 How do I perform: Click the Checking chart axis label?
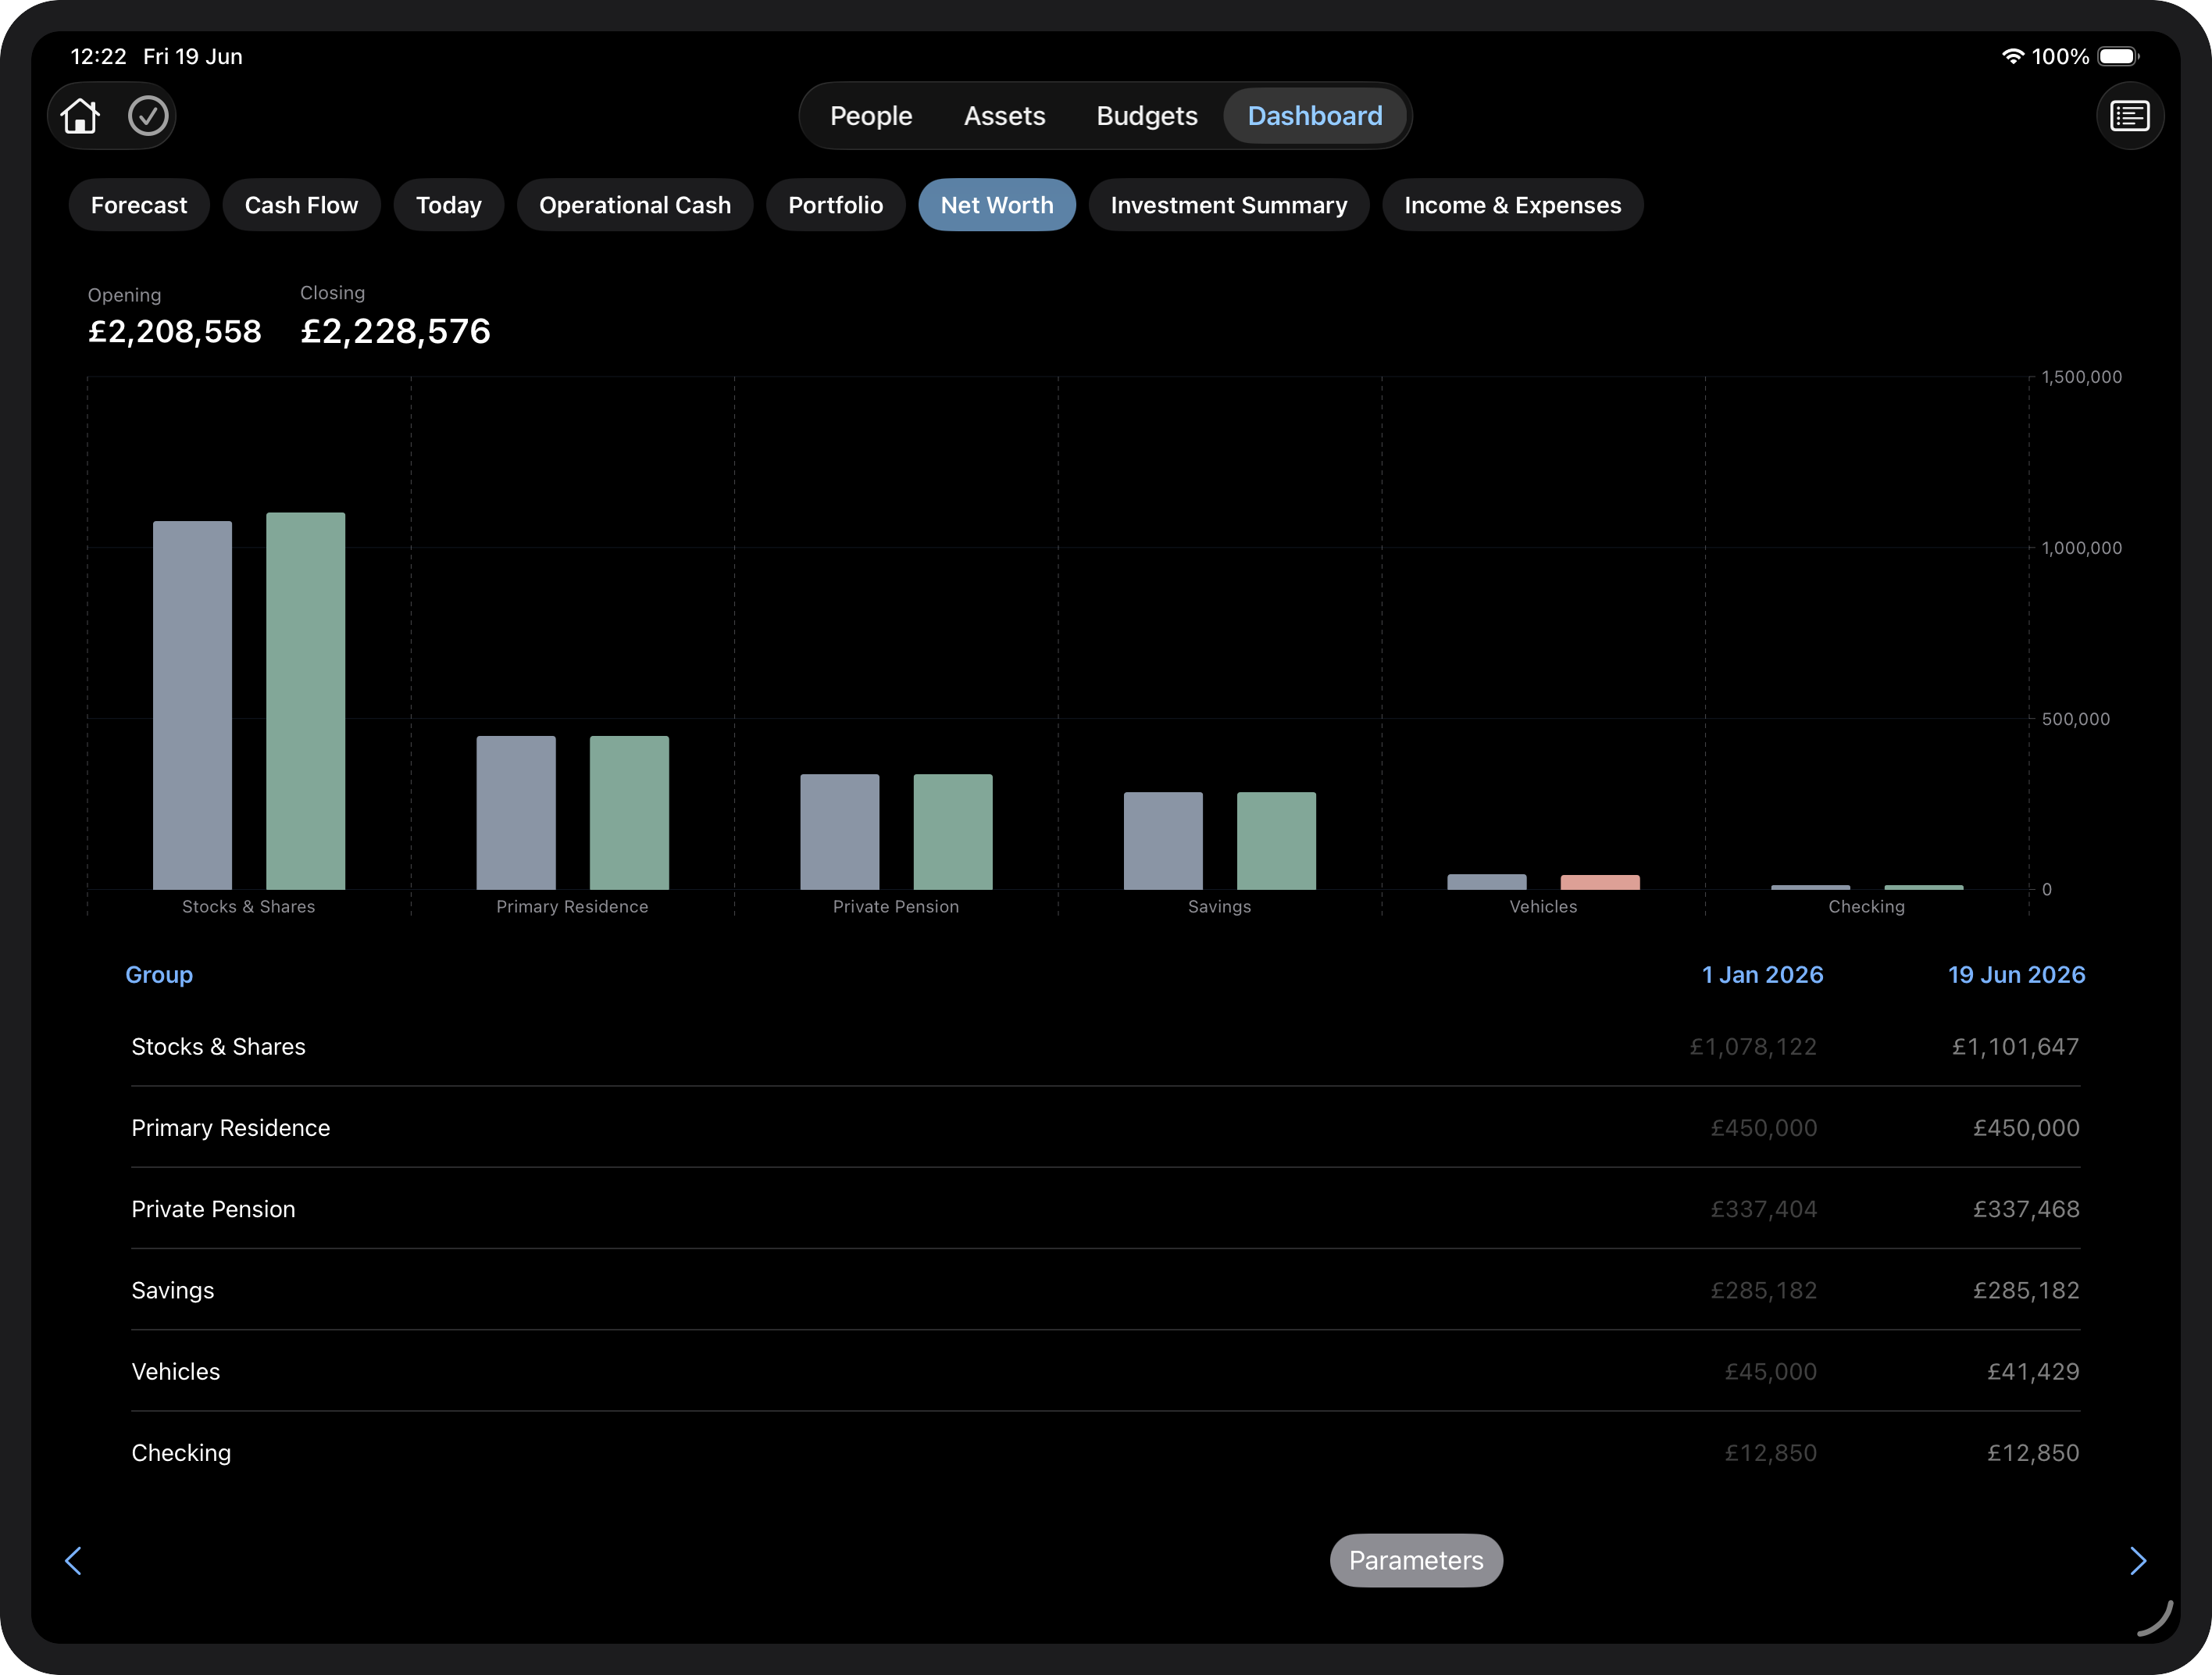pos(1866,907)
